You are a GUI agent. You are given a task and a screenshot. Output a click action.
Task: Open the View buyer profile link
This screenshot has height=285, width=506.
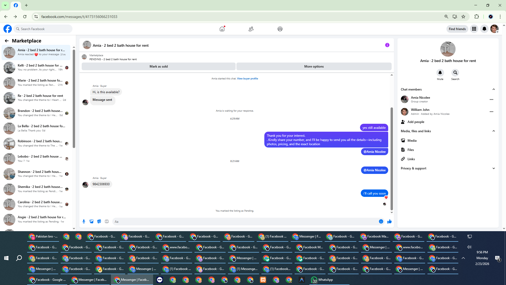tap(247, 79)
